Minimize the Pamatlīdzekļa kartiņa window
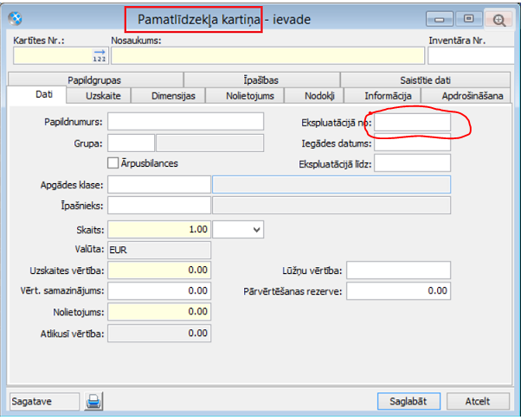This screenshot has width=521, height=420. pyautogui.click(x=440, y=20)
